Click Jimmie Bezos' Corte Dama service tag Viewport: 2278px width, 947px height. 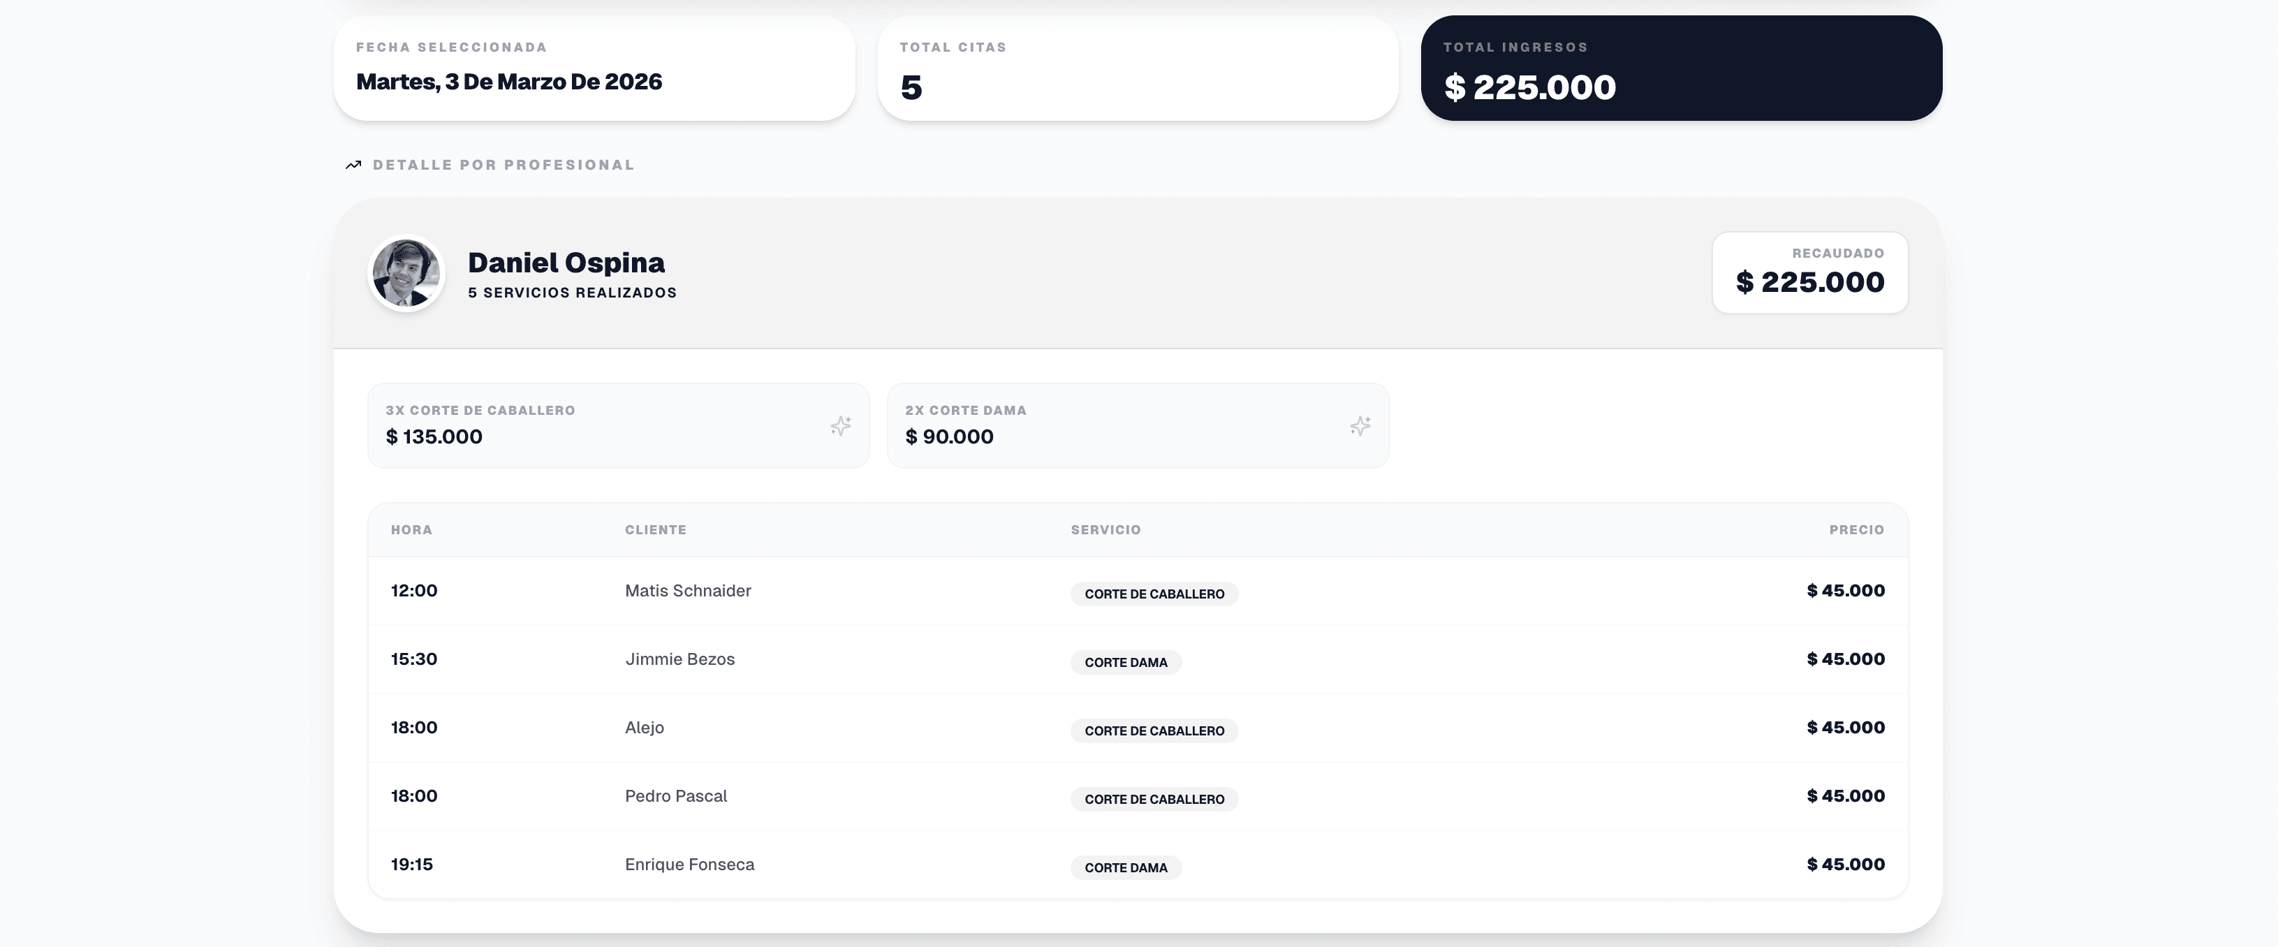1126,662
